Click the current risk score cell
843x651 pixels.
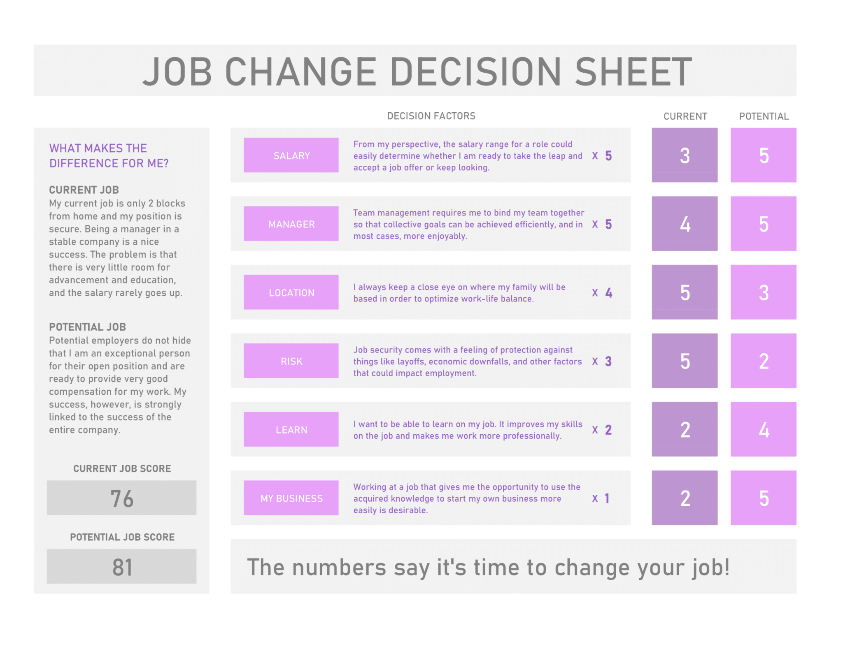(685, 361)
